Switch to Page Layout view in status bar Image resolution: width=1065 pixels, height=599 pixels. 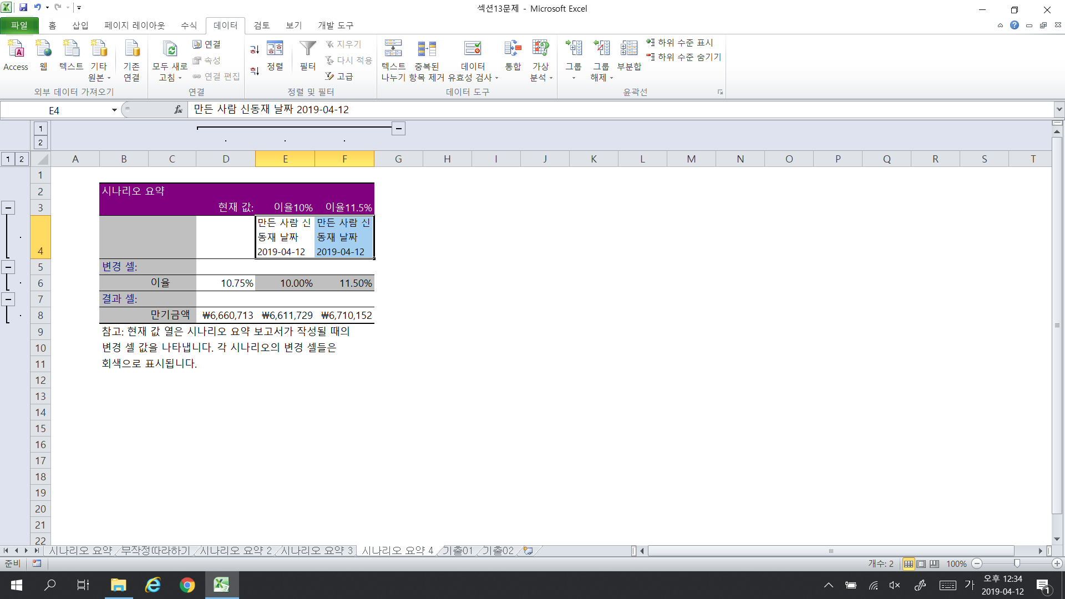pos(921,564)
